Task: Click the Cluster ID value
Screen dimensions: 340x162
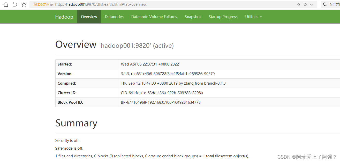Action: pyautogui.click(x=162, y=93)
